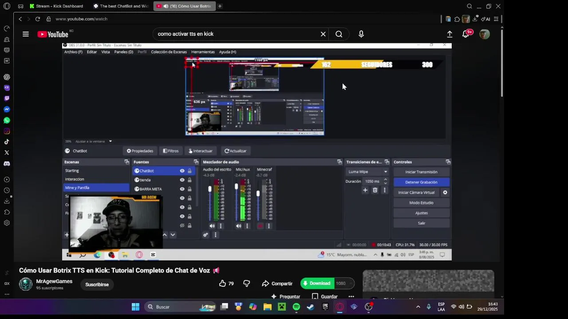Open TikTok in the sidebar

[x=7, y=142]
